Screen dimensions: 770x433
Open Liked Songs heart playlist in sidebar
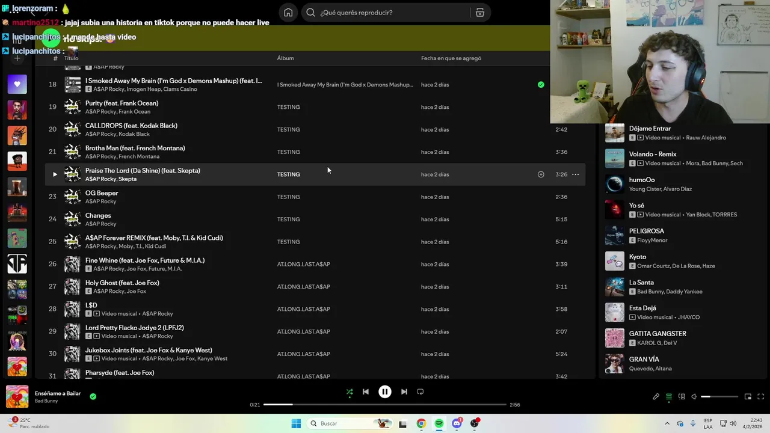coord(17,84)
